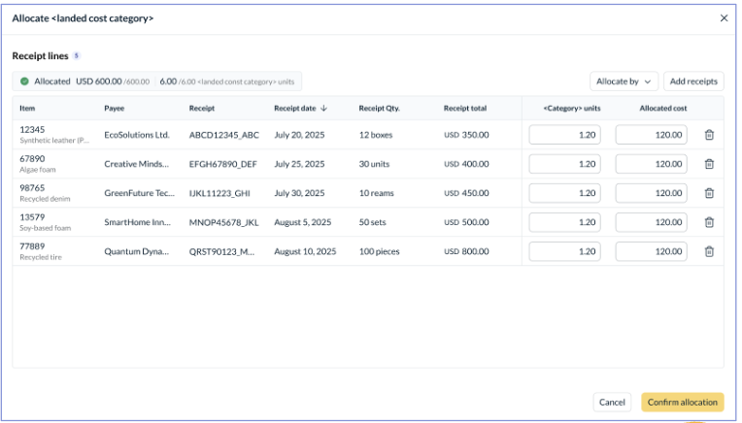Cancel the allocation dialog
Image resolution: width=742 pixels, height=423 pixels.
612,403
